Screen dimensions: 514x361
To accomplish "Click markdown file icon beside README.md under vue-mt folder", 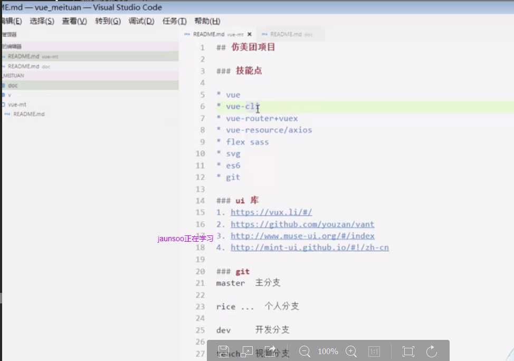I will tap(7, 114).
